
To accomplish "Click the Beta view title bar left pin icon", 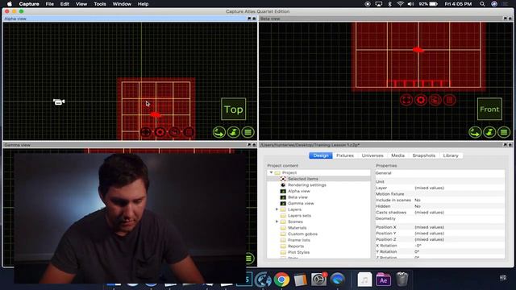I will pyautogui.click(x=506, y=19).
